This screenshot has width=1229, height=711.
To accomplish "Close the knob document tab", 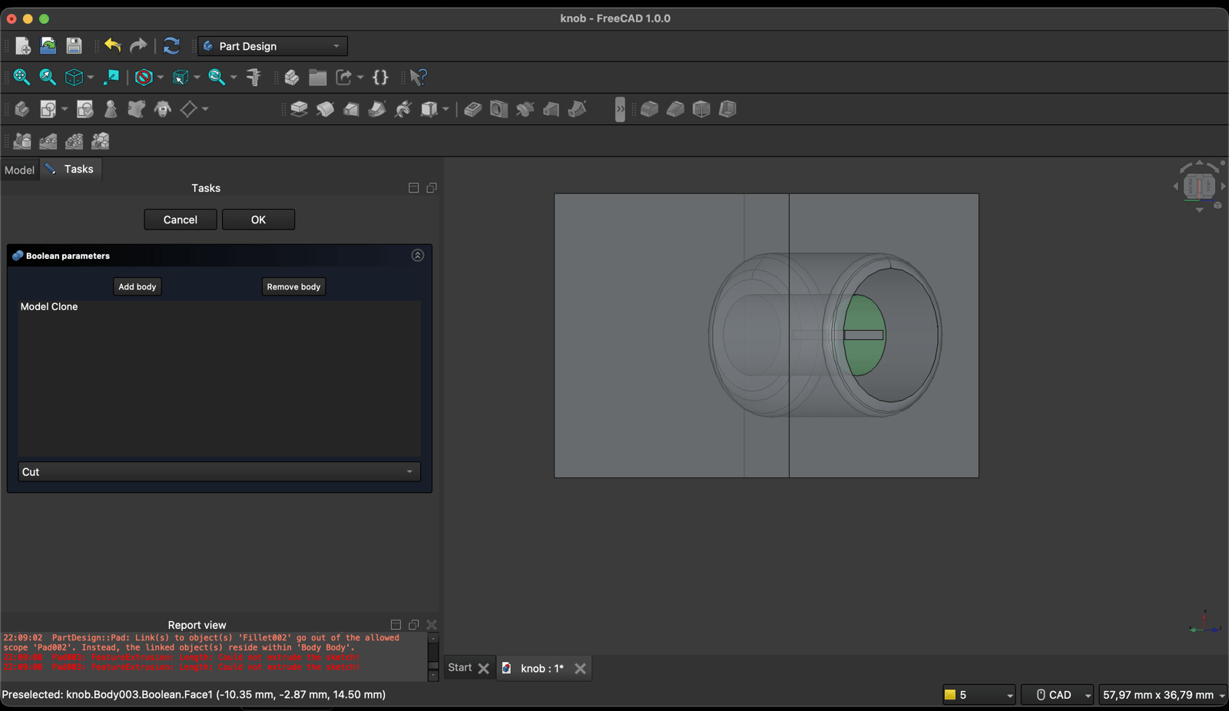I will pos(581,668).
